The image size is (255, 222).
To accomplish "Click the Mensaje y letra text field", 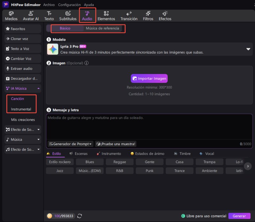I will coord(149,126).
